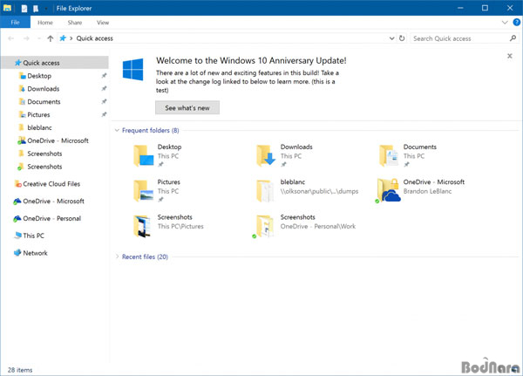Click the Properties quick access toolbar icon
This screenshot has width=523, height=376.
click(x=24, y=9)
